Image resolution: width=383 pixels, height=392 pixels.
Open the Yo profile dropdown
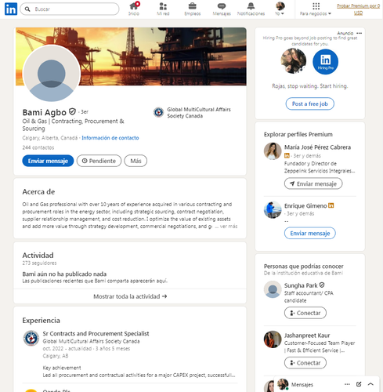pos(280,9)
